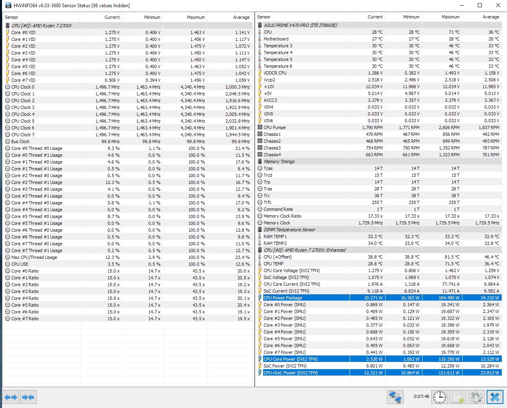The width and height of the screenshot is (507, 408).
Task: Click the fan icon beside Chassis3
Action: [260, 148]
